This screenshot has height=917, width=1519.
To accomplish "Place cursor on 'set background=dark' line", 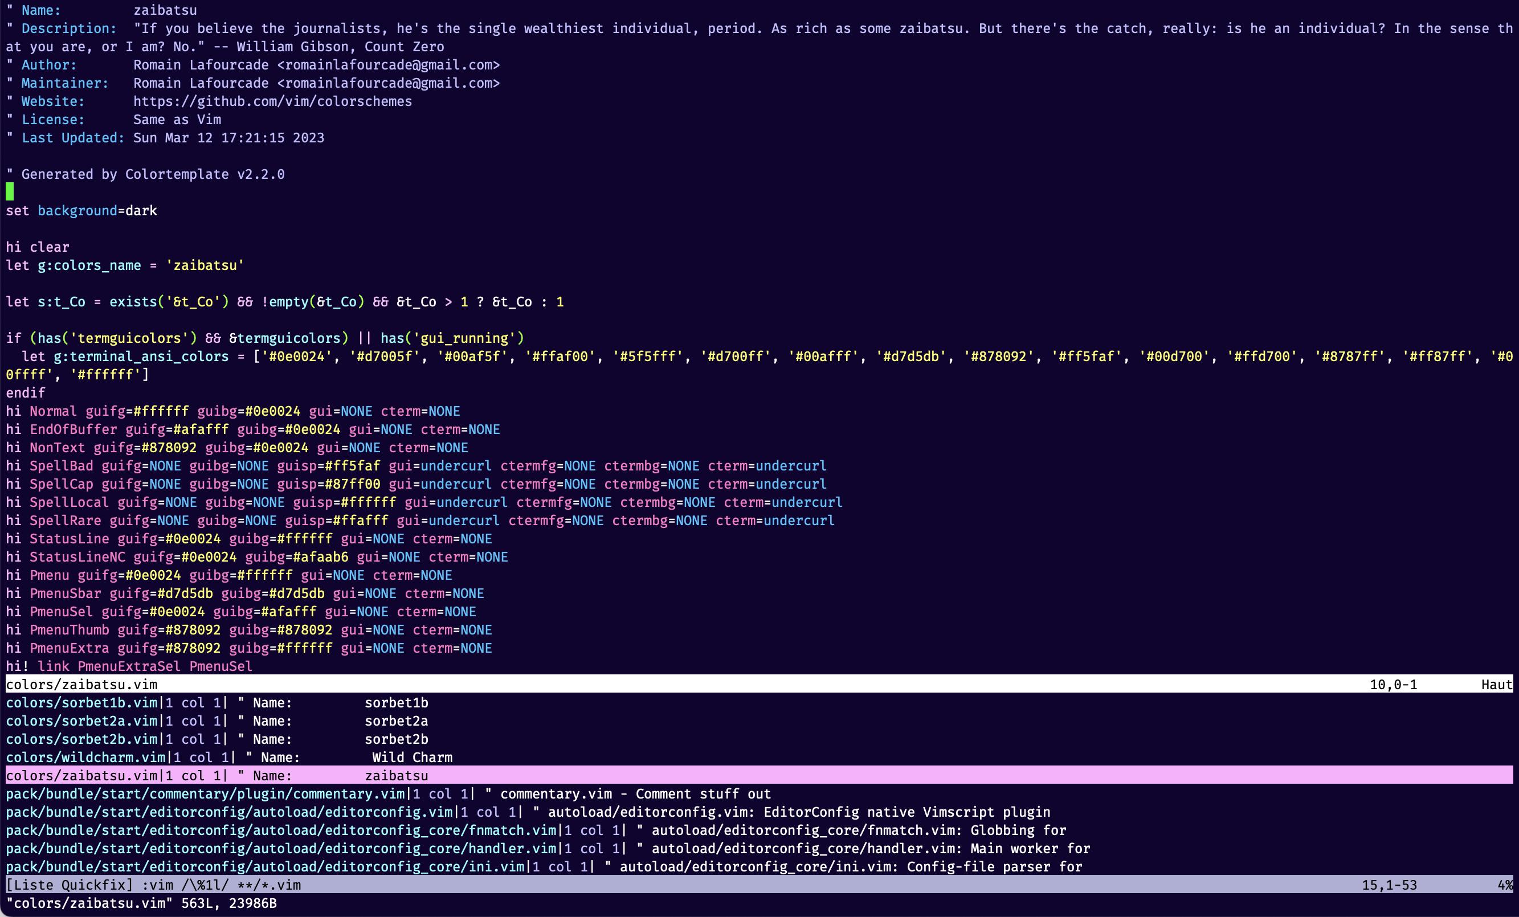I will point(81,211).
